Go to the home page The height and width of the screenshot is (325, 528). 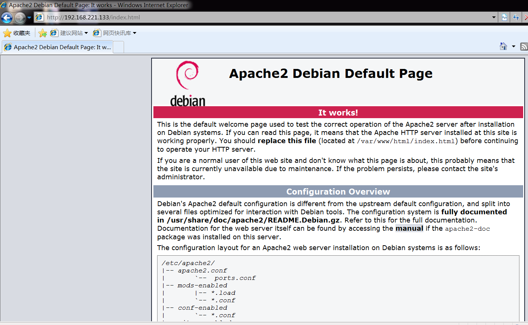point(503,46)
